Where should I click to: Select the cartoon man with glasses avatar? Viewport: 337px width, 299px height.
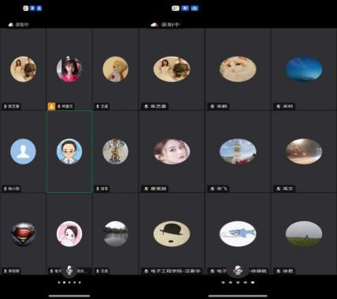coord(69,152)
